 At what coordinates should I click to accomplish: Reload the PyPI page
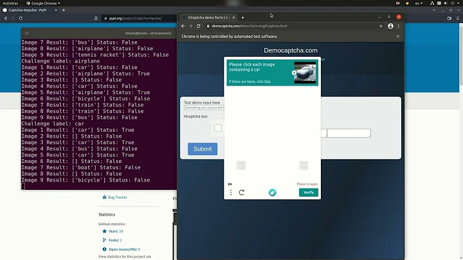pos(21,18)
